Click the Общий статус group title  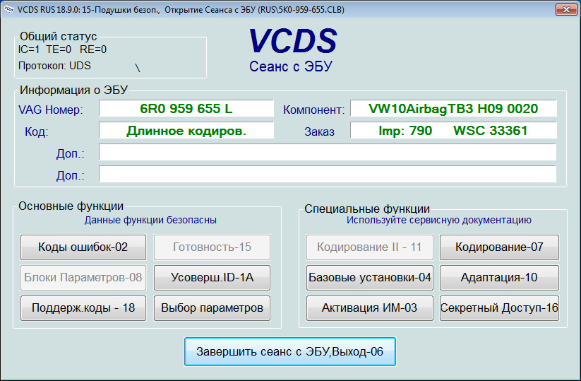58,36
